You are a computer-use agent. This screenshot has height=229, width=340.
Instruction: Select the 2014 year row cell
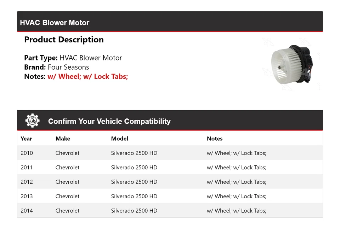(x=27, y=211)
